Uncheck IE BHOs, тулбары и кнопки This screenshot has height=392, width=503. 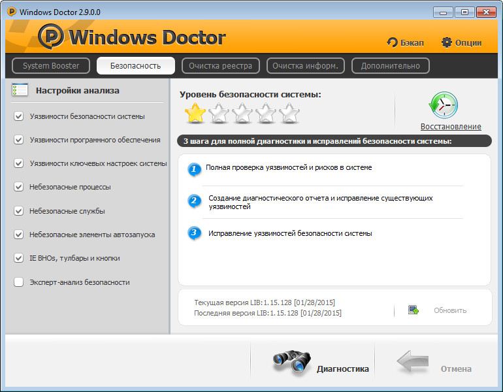click(x=18, y=258)
